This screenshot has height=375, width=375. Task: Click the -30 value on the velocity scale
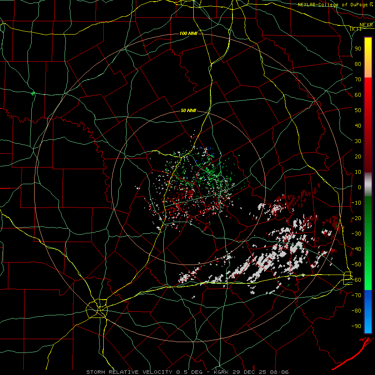tap(356, 234)
